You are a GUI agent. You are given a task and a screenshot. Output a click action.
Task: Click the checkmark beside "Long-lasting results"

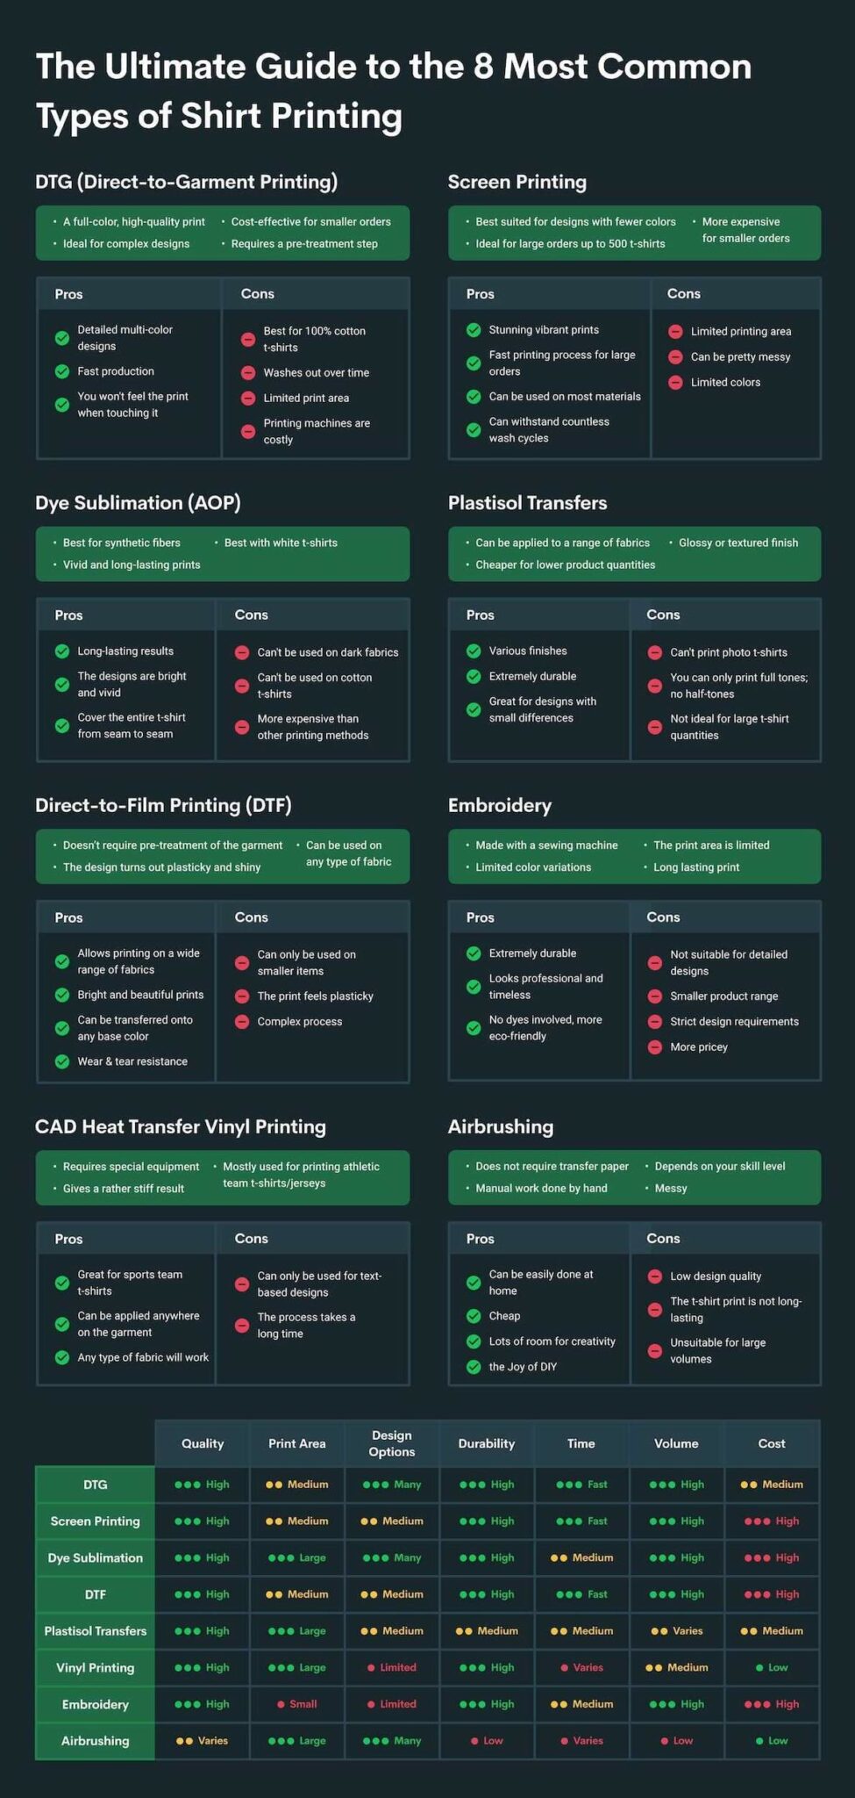point(62,651)
